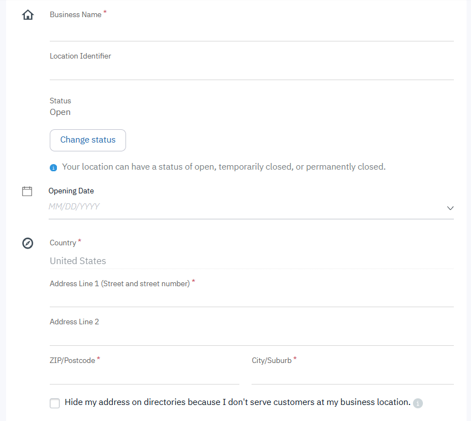The width and height of the screenshot is (471, 421).
Task: Click the compass icon beside Country
Action: pos(28,243)
